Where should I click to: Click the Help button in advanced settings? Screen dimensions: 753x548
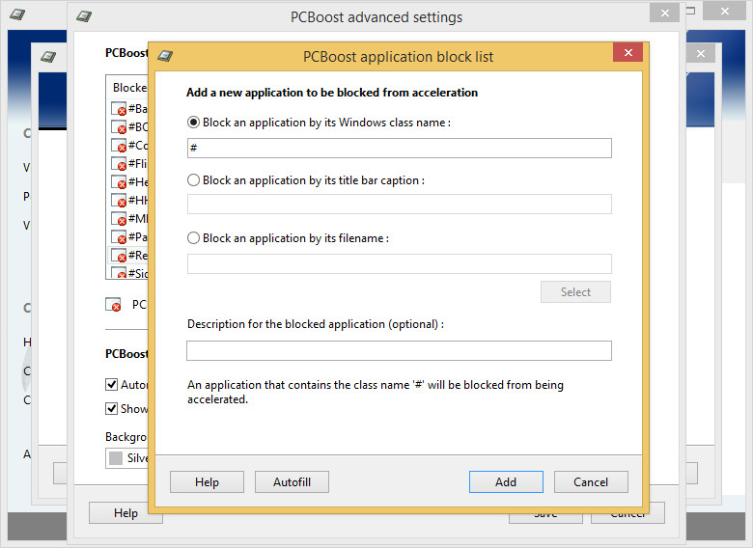pyautogui.click(x=125, y=513)
